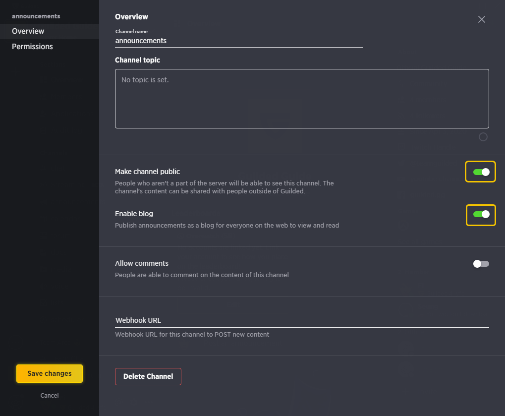The width and height of the screenshot is (505, 416).
Task: Toggle the Make channel public switch
Action: 481,172
